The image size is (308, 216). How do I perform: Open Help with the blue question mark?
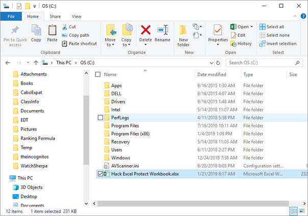(303, 16)
